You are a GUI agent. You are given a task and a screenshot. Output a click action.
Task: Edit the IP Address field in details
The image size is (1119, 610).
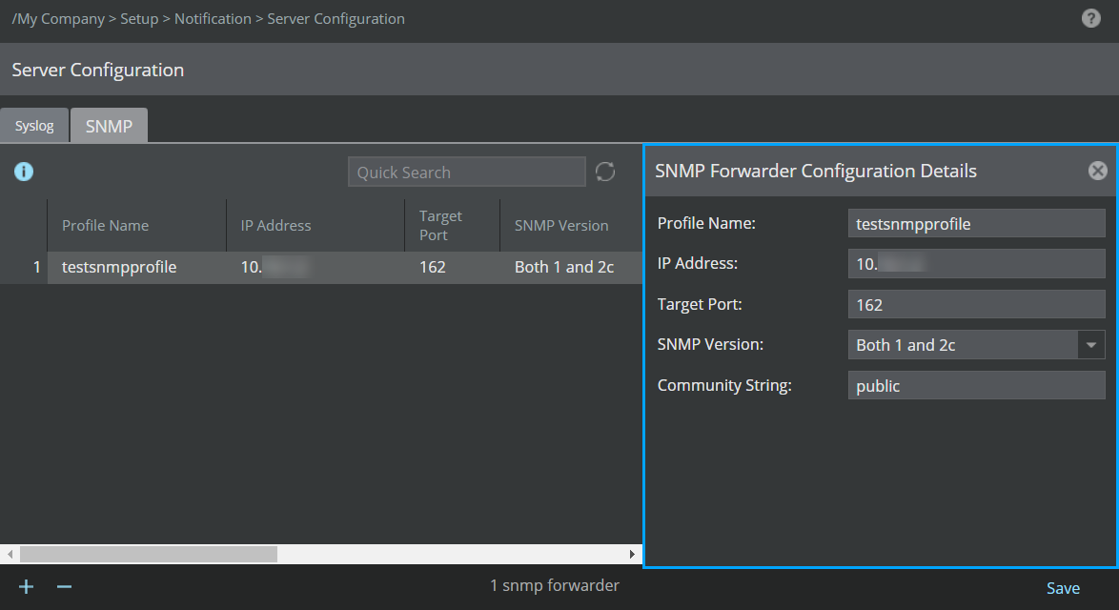tap(976, 264)
